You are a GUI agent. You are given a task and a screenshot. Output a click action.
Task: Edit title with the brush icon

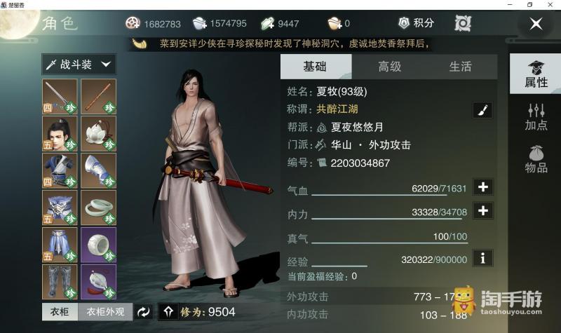click(482, 110)
